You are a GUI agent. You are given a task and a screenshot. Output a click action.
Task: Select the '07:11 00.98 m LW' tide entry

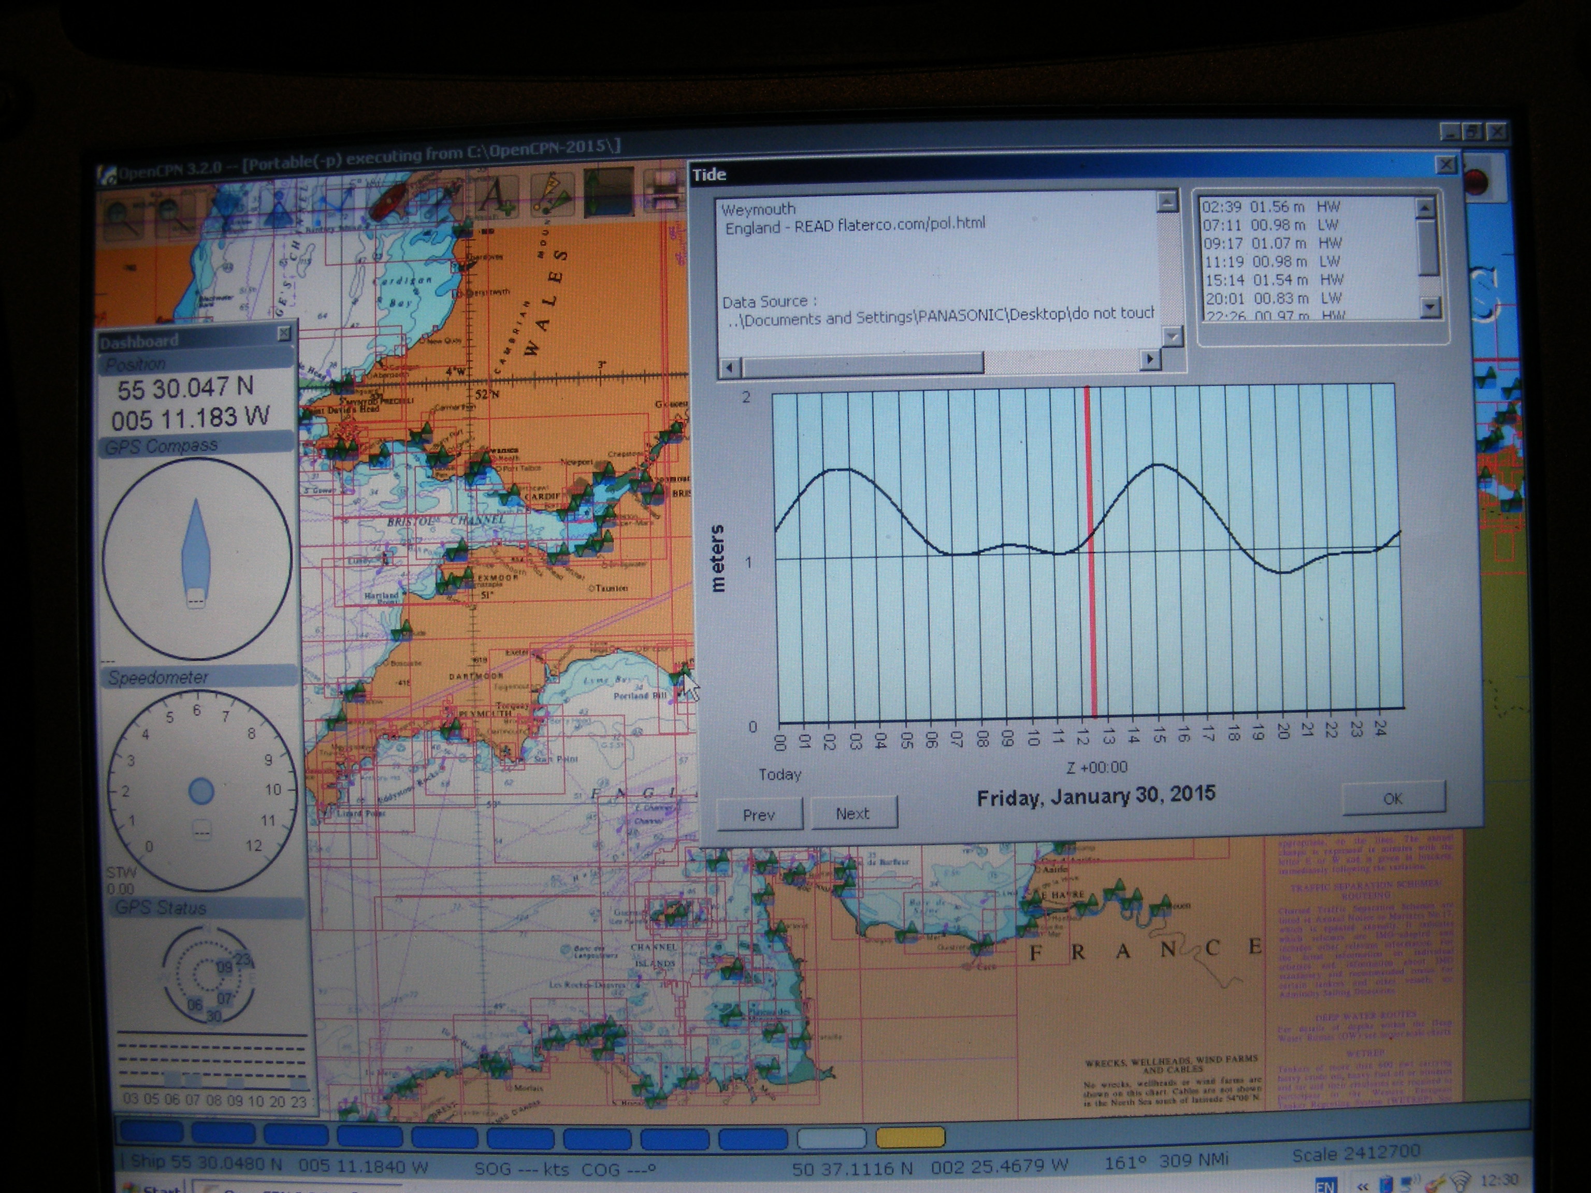coord(1271,225)
